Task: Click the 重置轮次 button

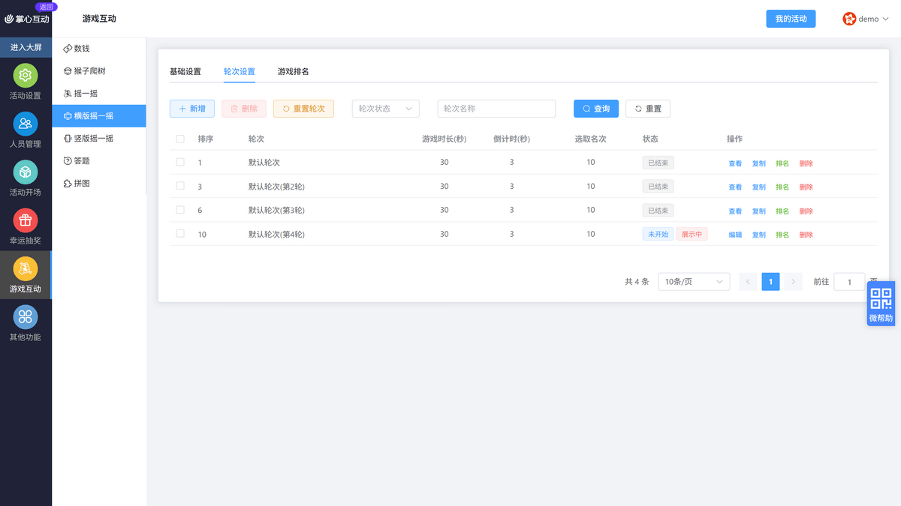Action: click(x=303, y=109)
